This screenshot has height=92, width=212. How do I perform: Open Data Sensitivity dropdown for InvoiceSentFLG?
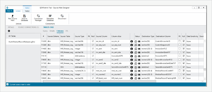pos(192,49)
